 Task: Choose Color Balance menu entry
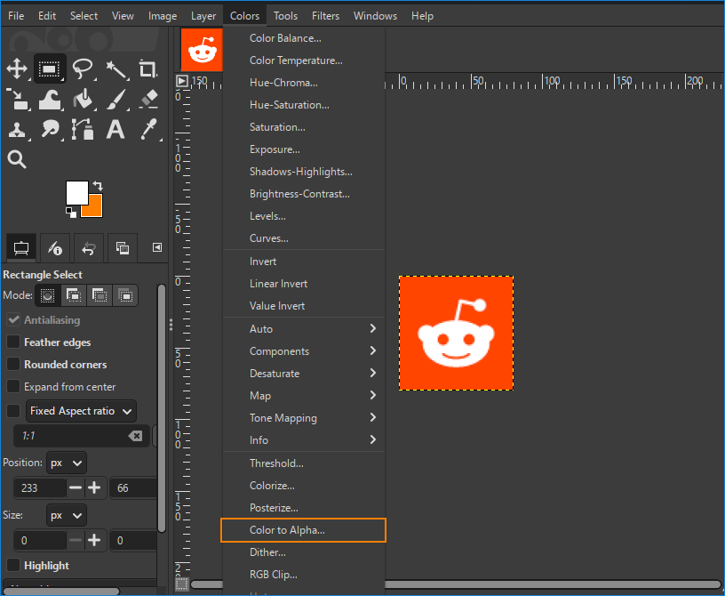304,38
